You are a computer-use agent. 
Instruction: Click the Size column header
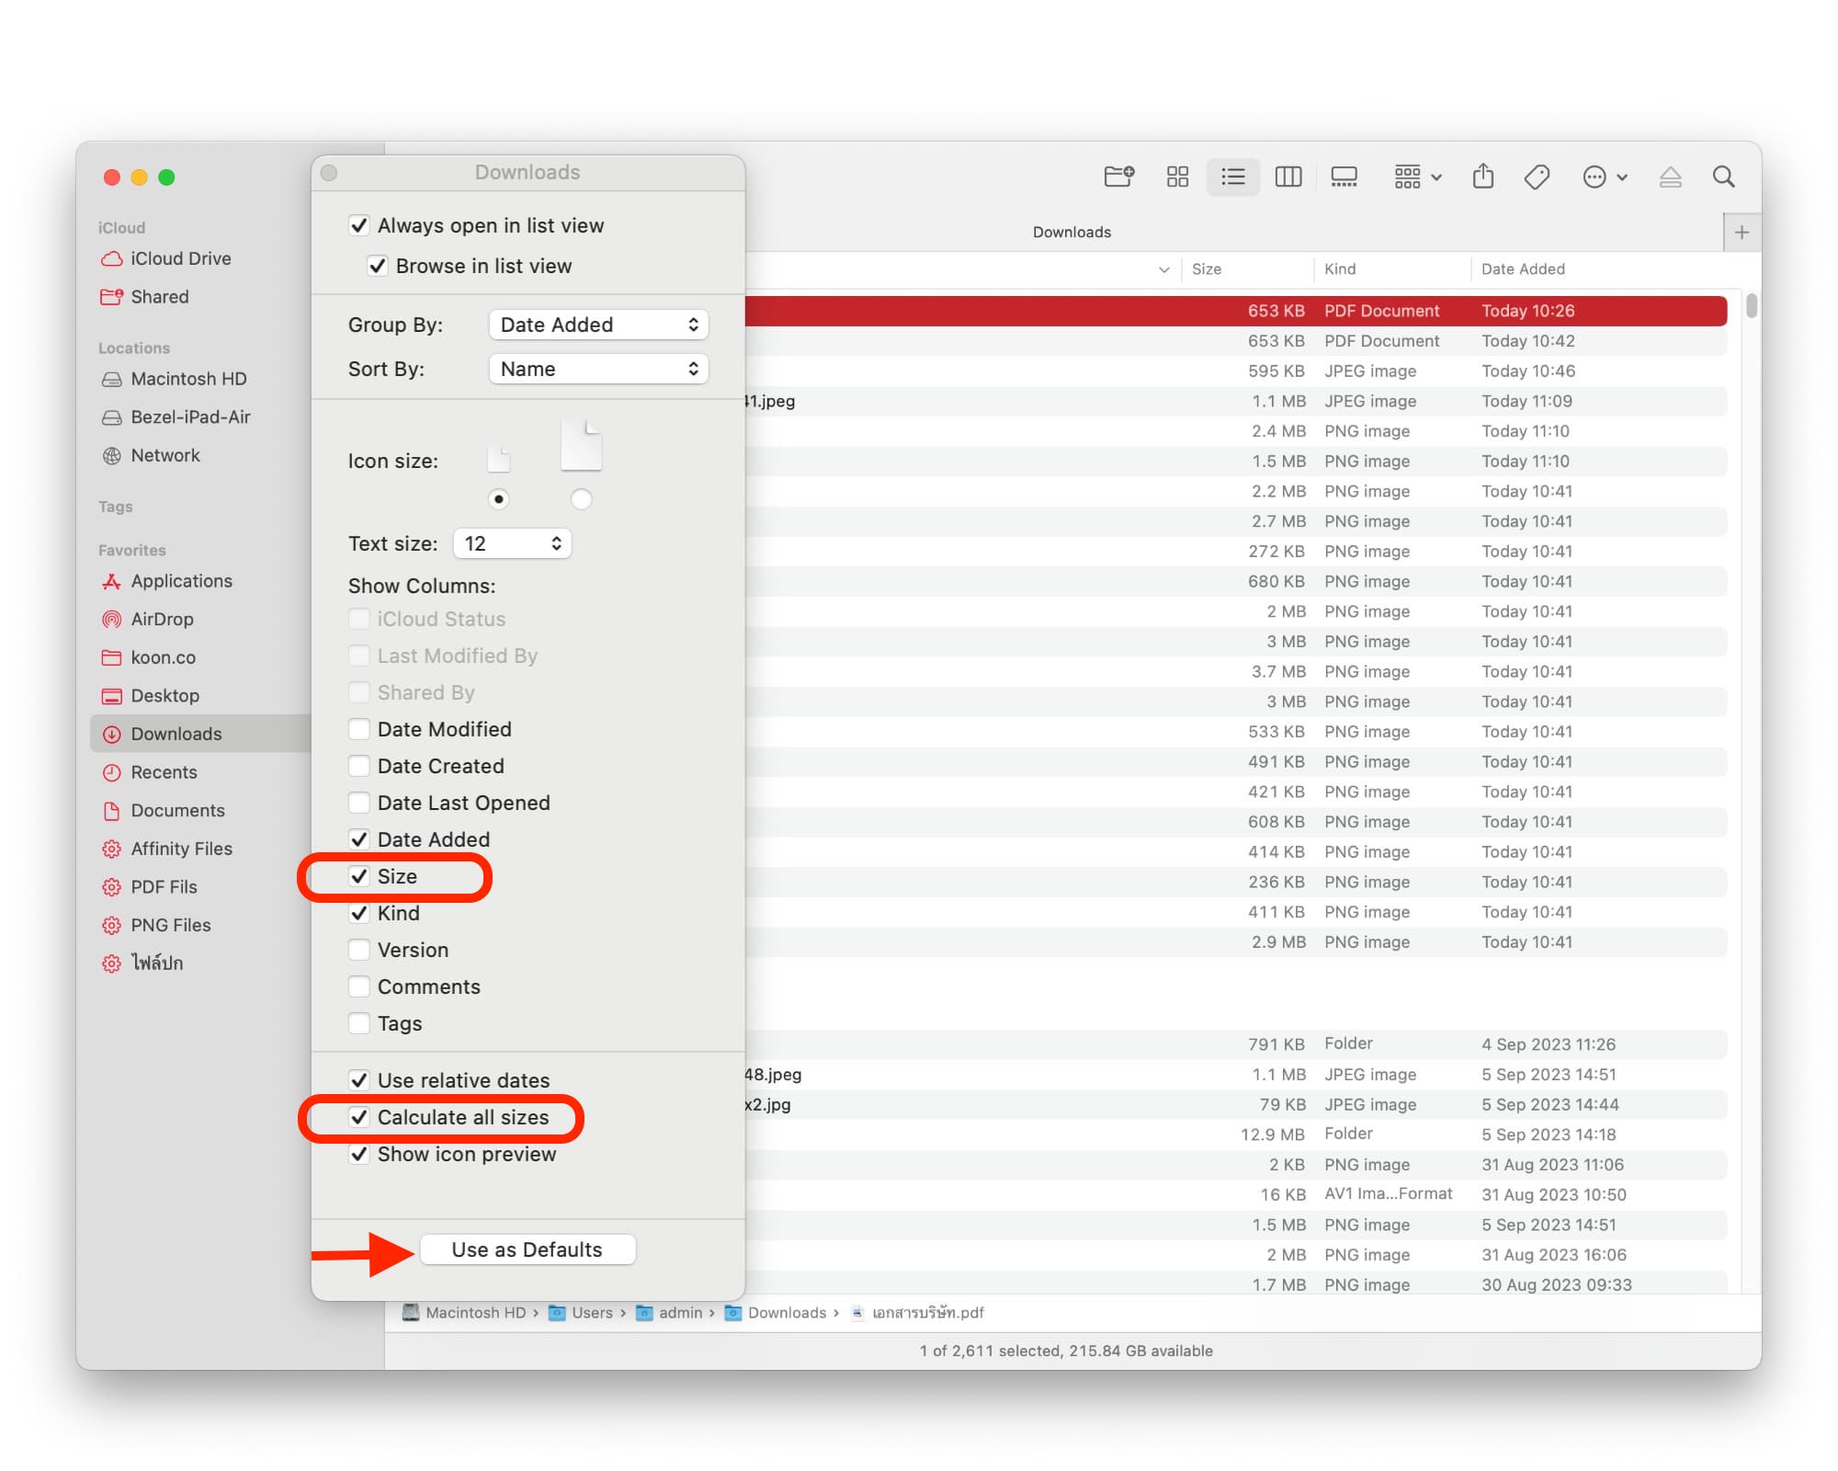(1207, 269)
